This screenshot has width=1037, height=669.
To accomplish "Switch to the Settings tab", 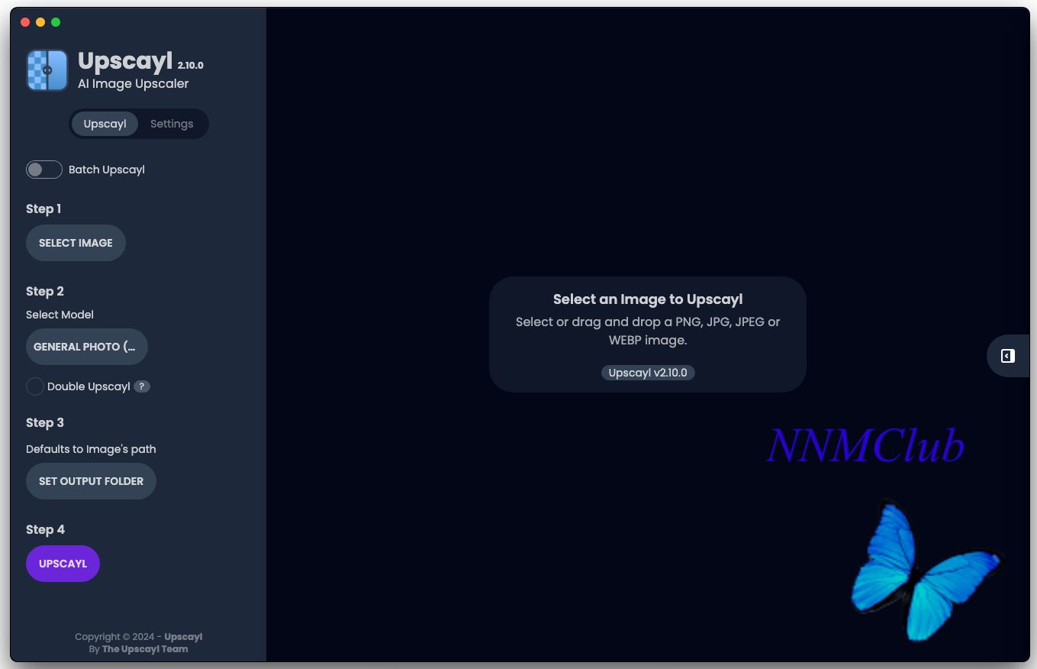I will (172, 124).
